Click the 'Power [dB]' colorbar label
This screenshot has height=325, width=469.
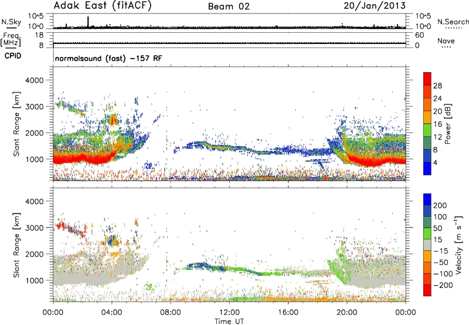pyautogui.click(x=448, y=124)
